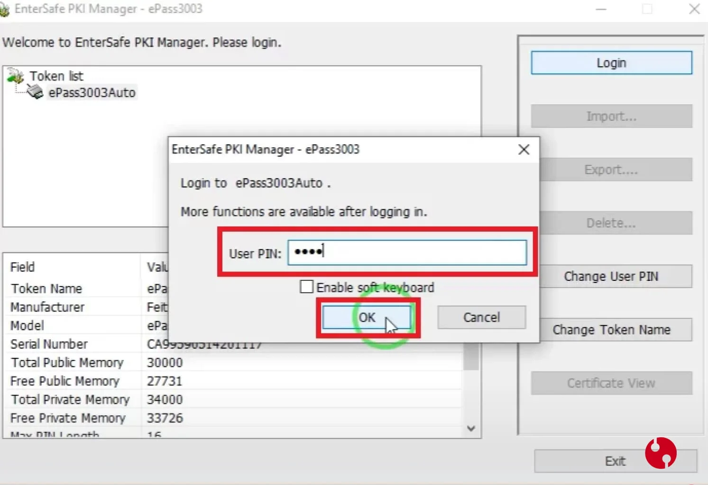
Task: Click the Token list root icon
Action: point(16,76)
